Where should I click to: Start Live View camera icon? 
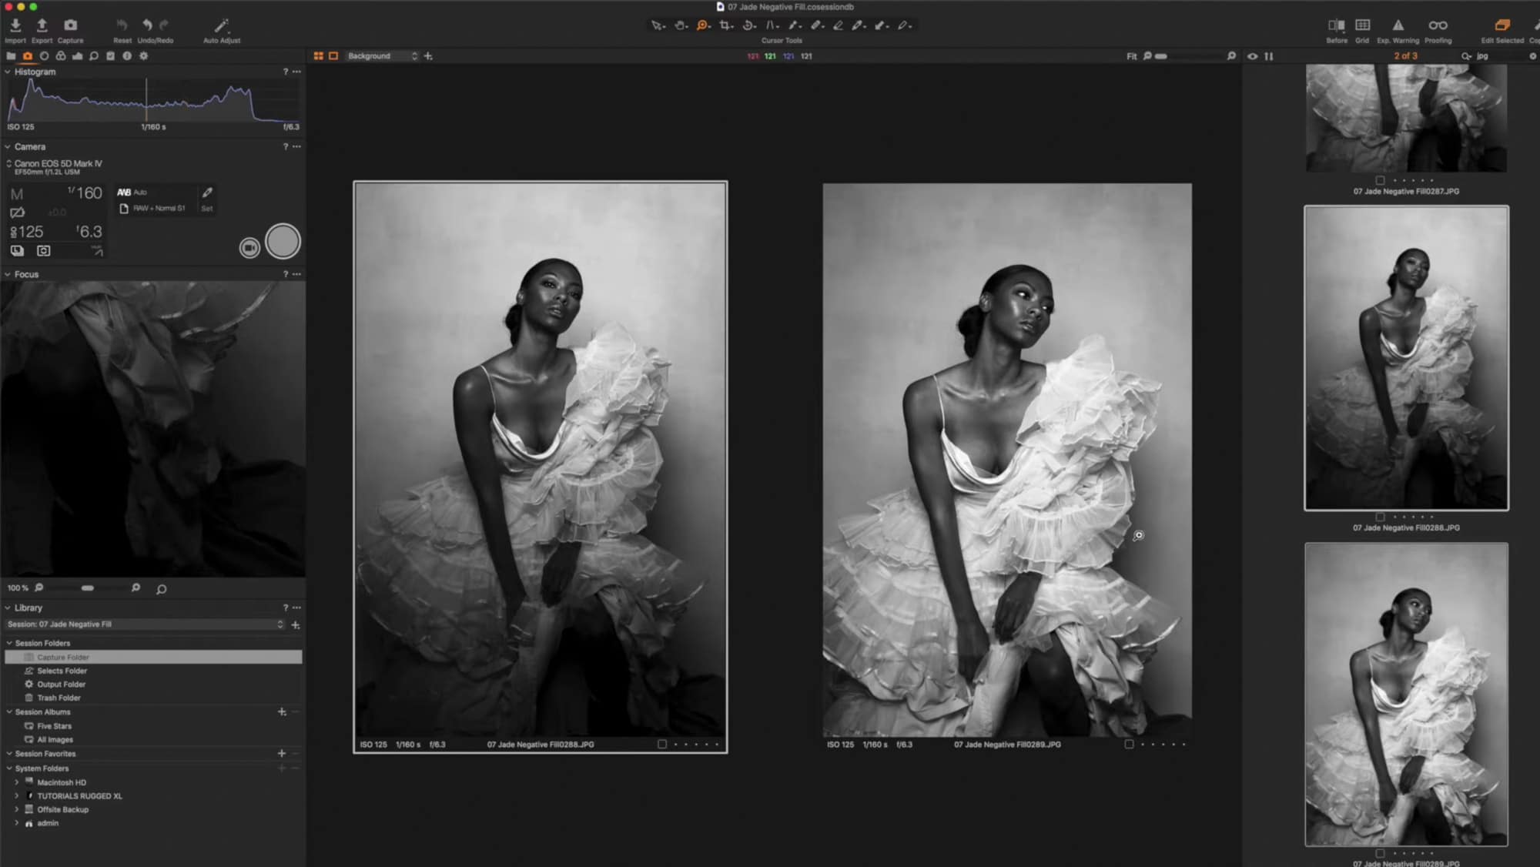tap(249, 247)
